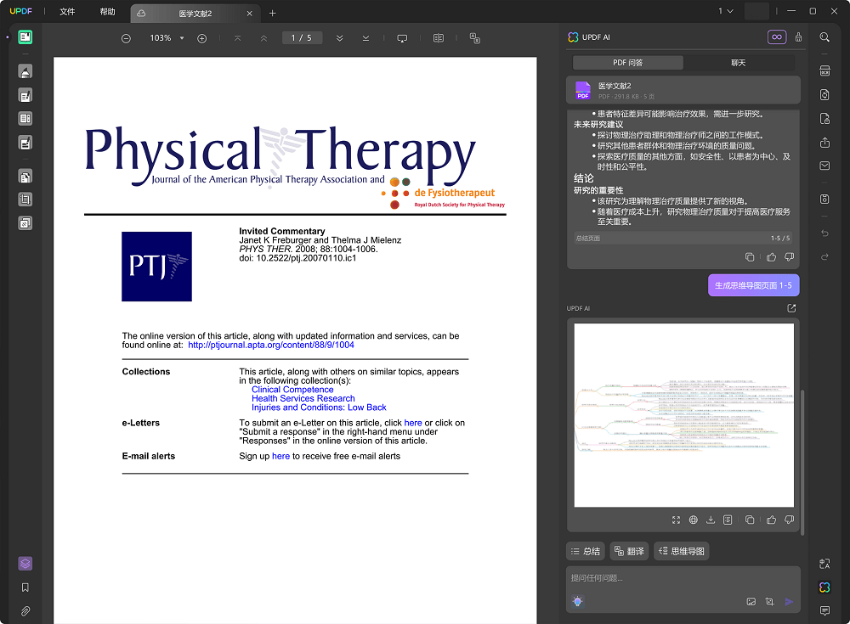Click the page number field showing 1 / 5
This screenshot has height=624, width=850.
(302, 38)
